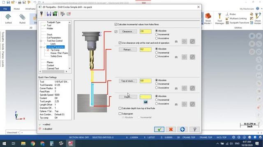The image size is (263, 147).
Task: Open calculator from taskbar
Action: (x=52, y=143)
